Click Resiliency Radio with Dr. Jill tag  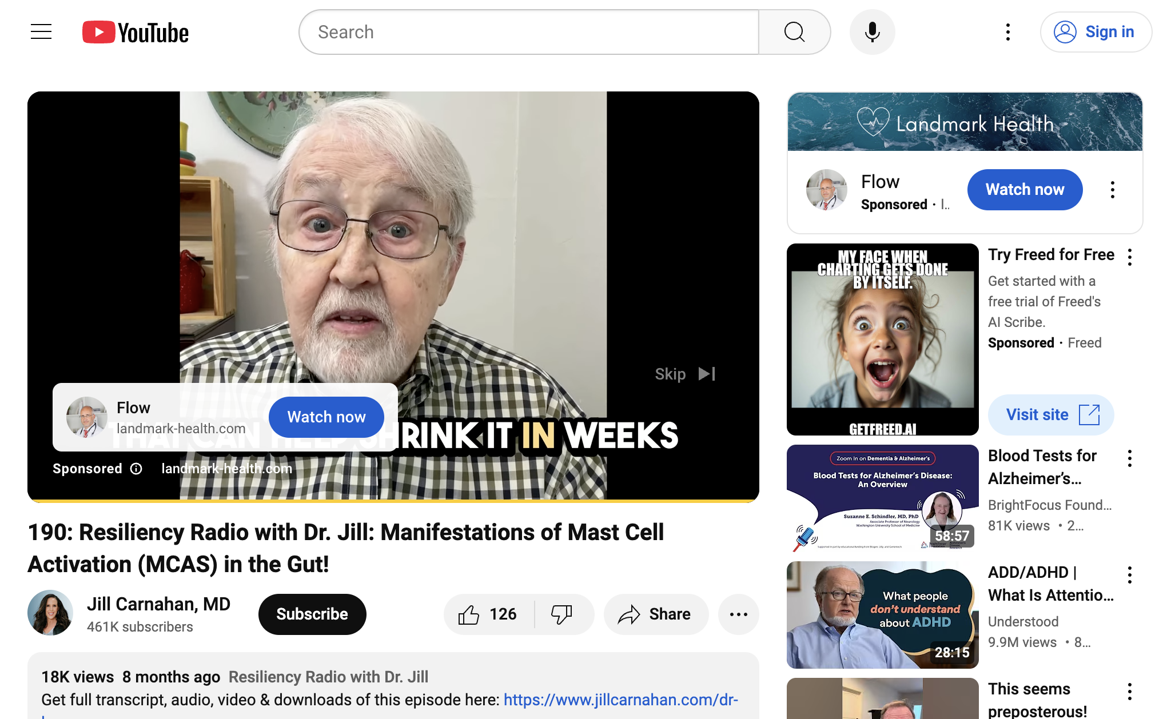coord(328,677)
